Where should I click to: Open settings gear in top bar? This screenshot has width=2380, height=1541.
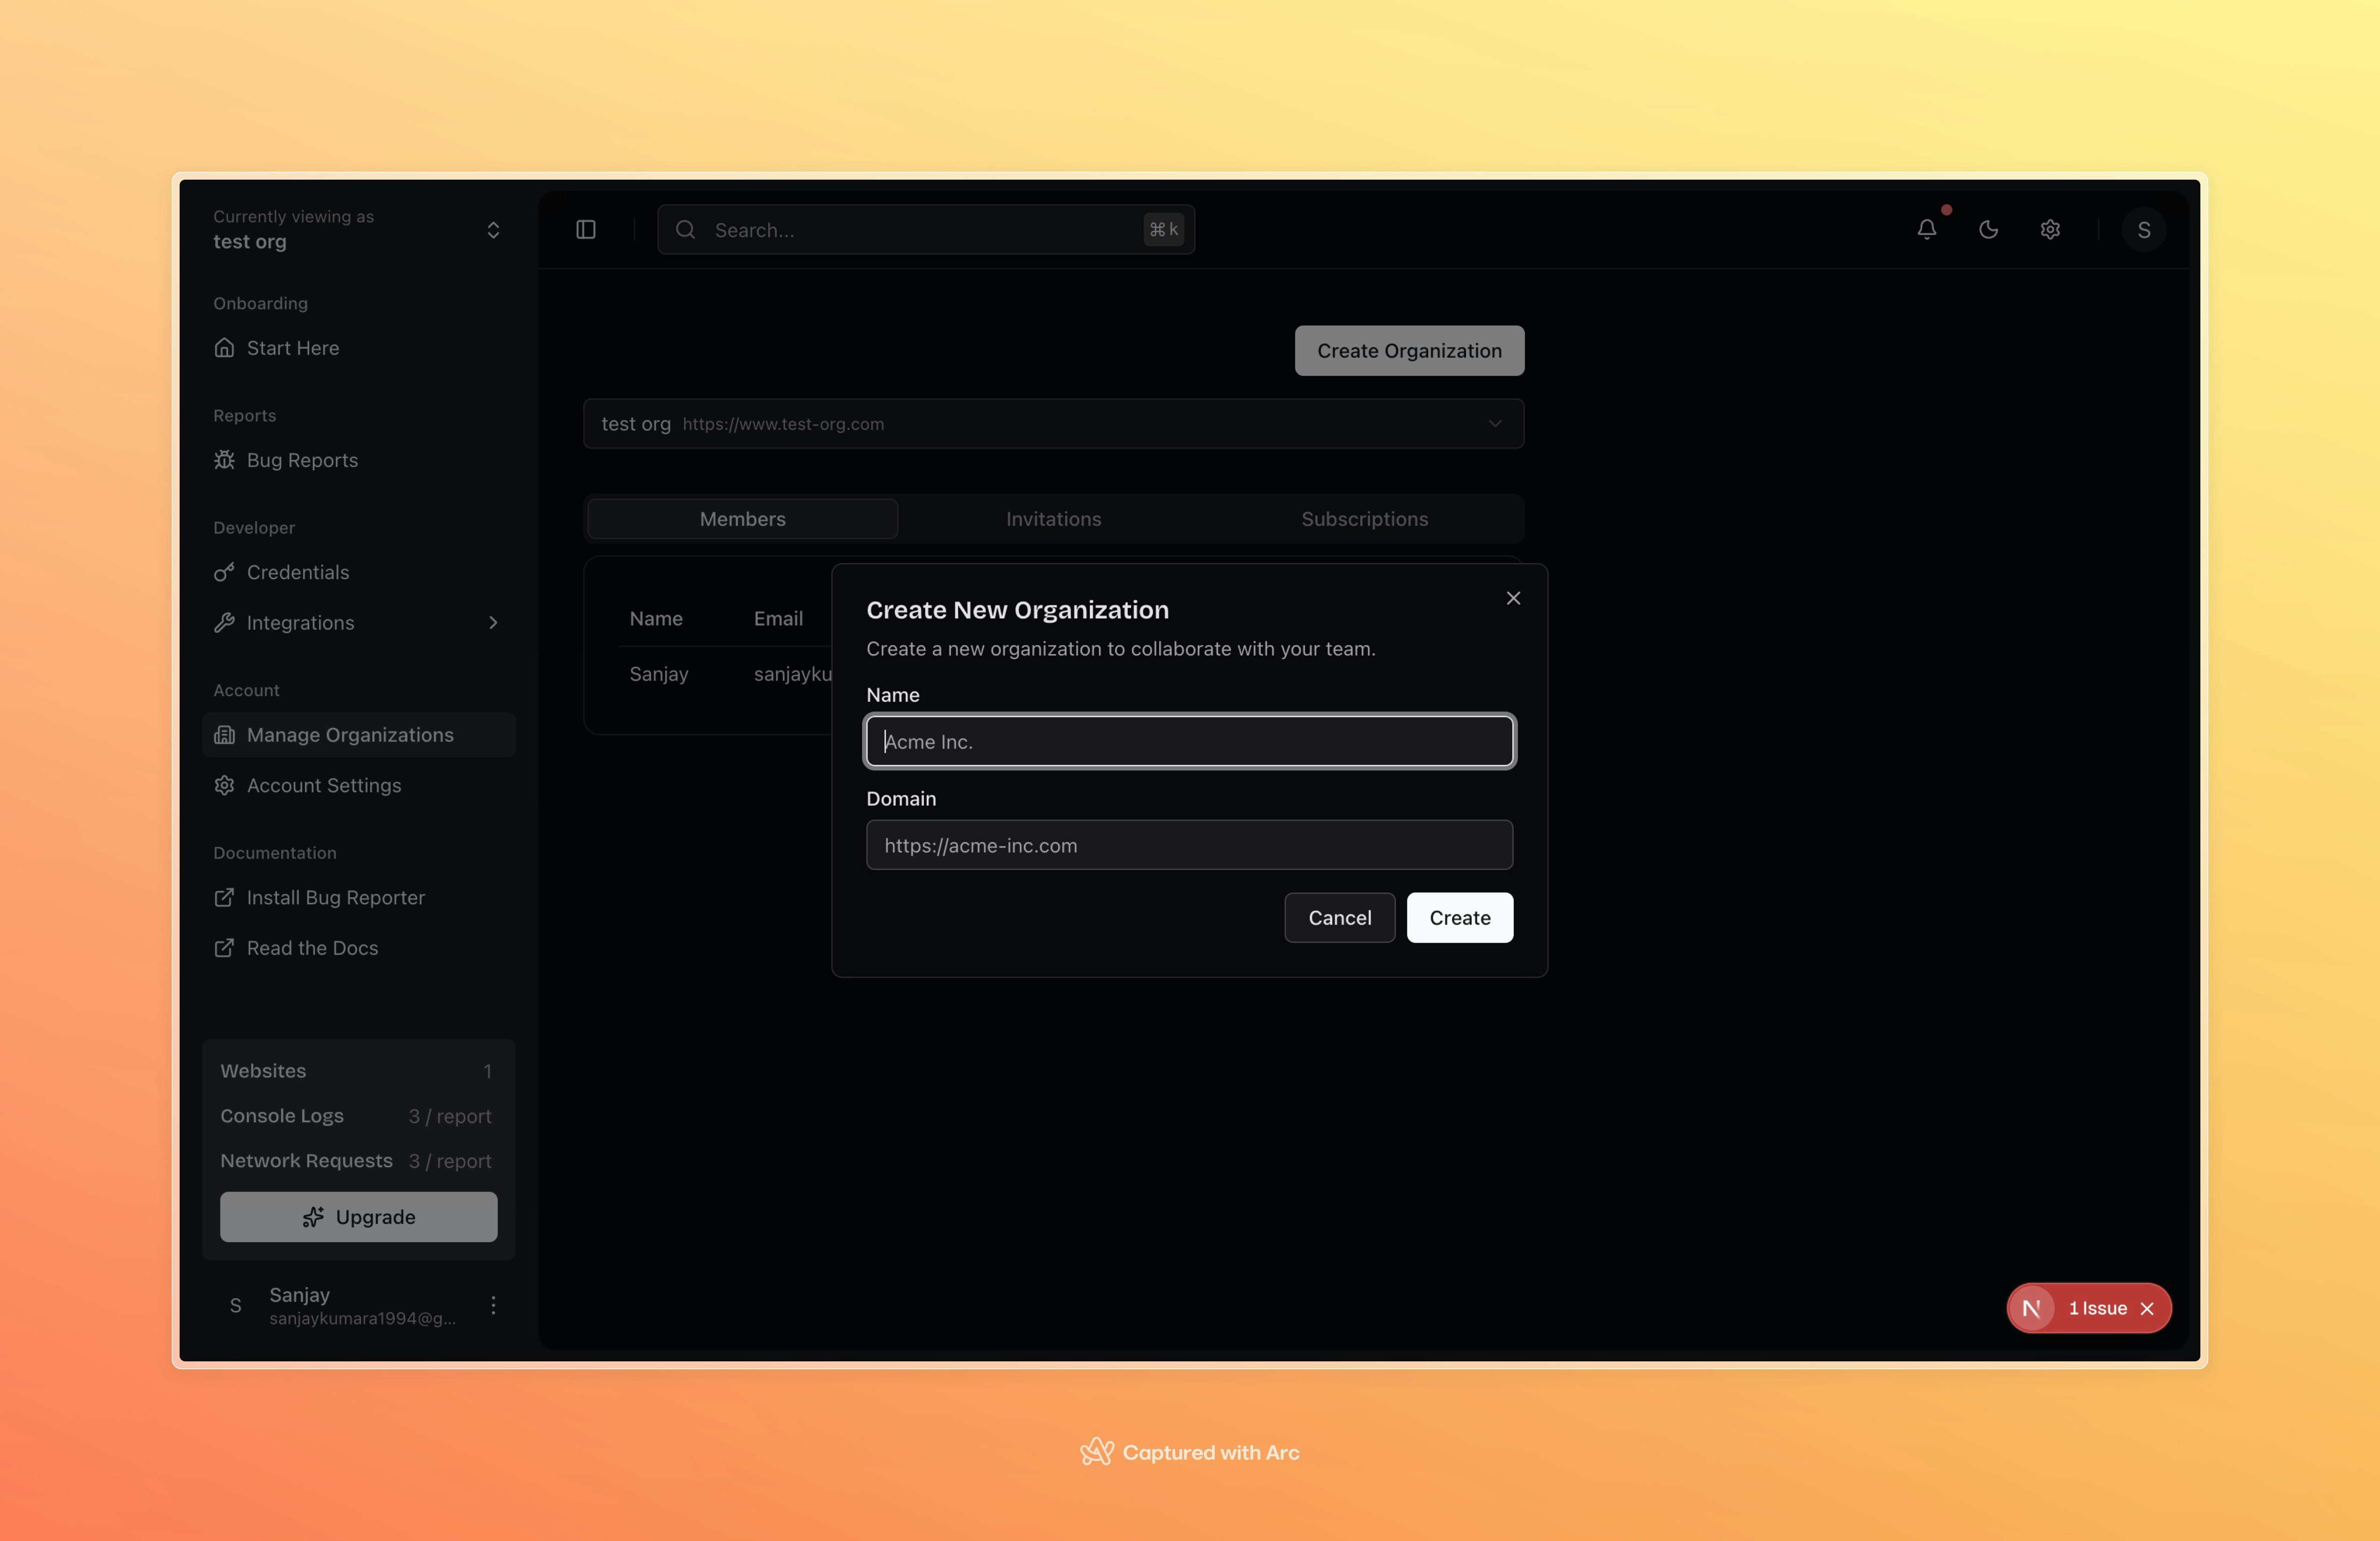[2050, 230]
